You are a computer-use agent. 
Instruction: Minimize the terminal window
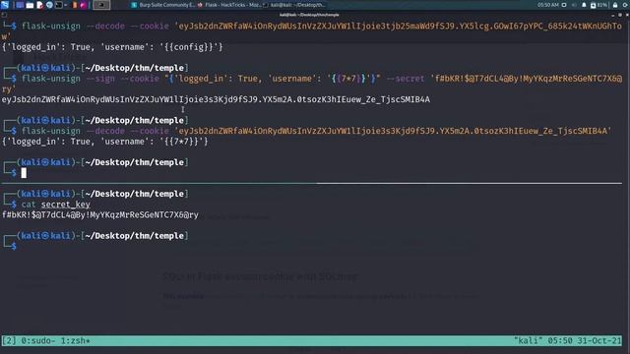pos(612,15)
